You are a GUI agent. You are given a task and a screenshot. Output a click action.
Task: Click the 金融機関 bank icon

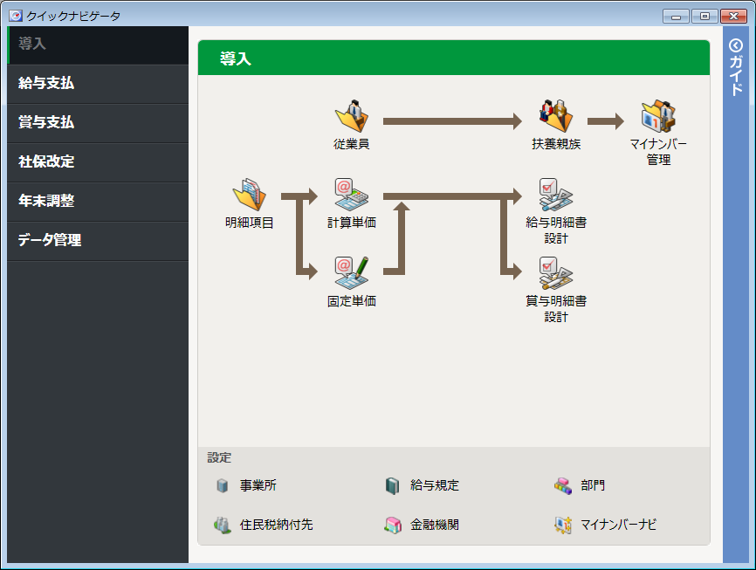click(x=393, y=525)
